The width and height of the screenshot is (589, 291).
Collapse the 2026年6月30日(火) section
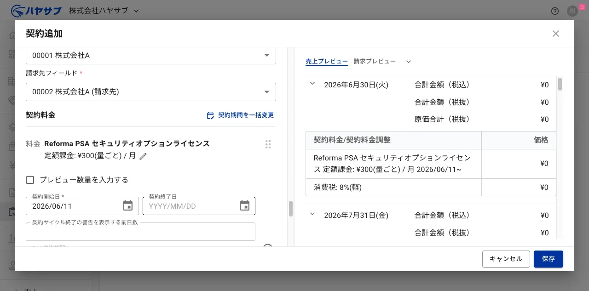pyautogui.click(x=312, y=84)
